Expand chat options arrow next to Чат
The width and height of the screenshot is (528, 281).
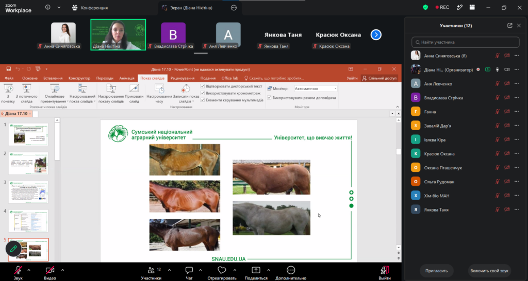click(x=201, y=270)
